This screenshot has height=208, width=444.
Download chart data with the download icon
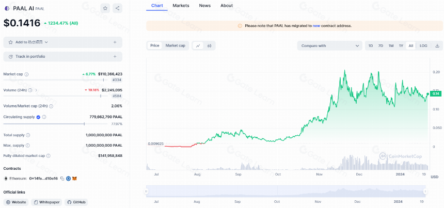[437, 45]
